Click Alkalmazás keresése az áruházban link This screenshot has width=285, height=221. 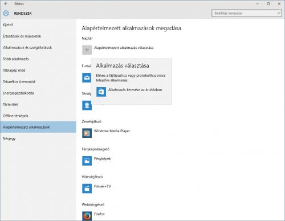135,89
